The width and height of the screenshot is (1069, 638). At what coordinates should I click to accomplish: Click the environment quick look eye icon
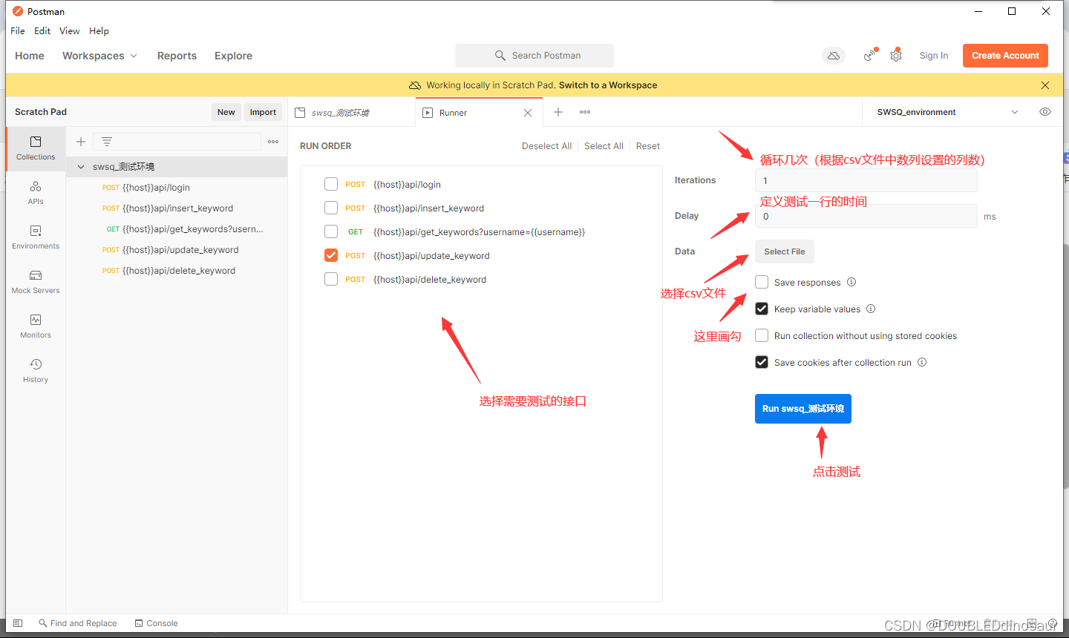point(1045,112)
